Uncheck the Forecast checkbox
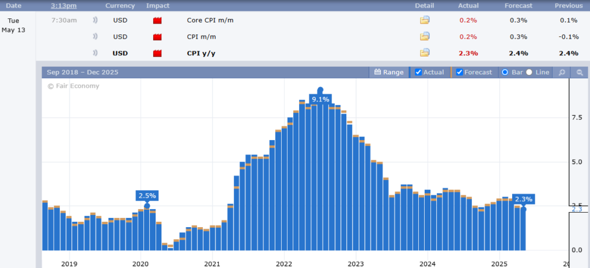The height and width of the screenshot is (268, 590). click(459, 73)
